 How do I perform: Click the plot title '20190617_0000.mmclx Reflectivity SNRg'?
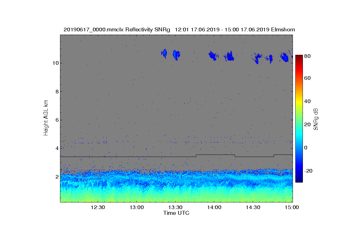point(117,30)
